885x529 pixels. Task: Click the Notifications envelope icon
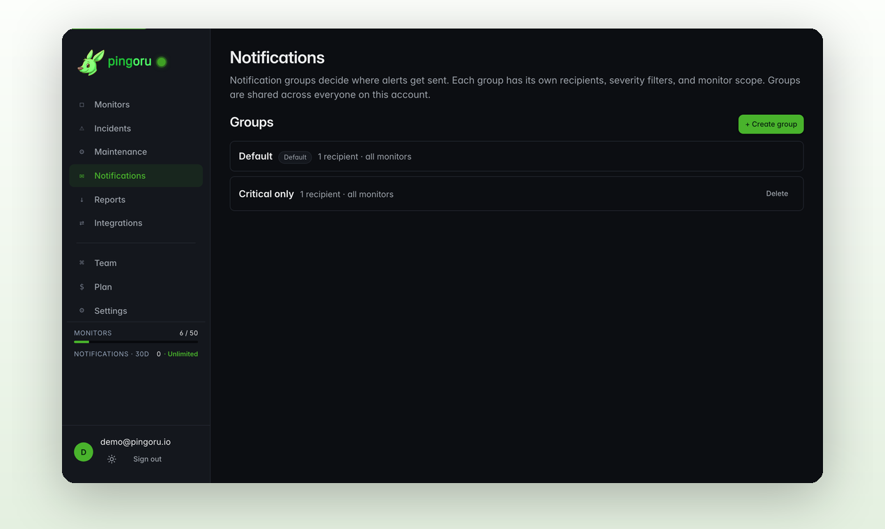[82, 176]
